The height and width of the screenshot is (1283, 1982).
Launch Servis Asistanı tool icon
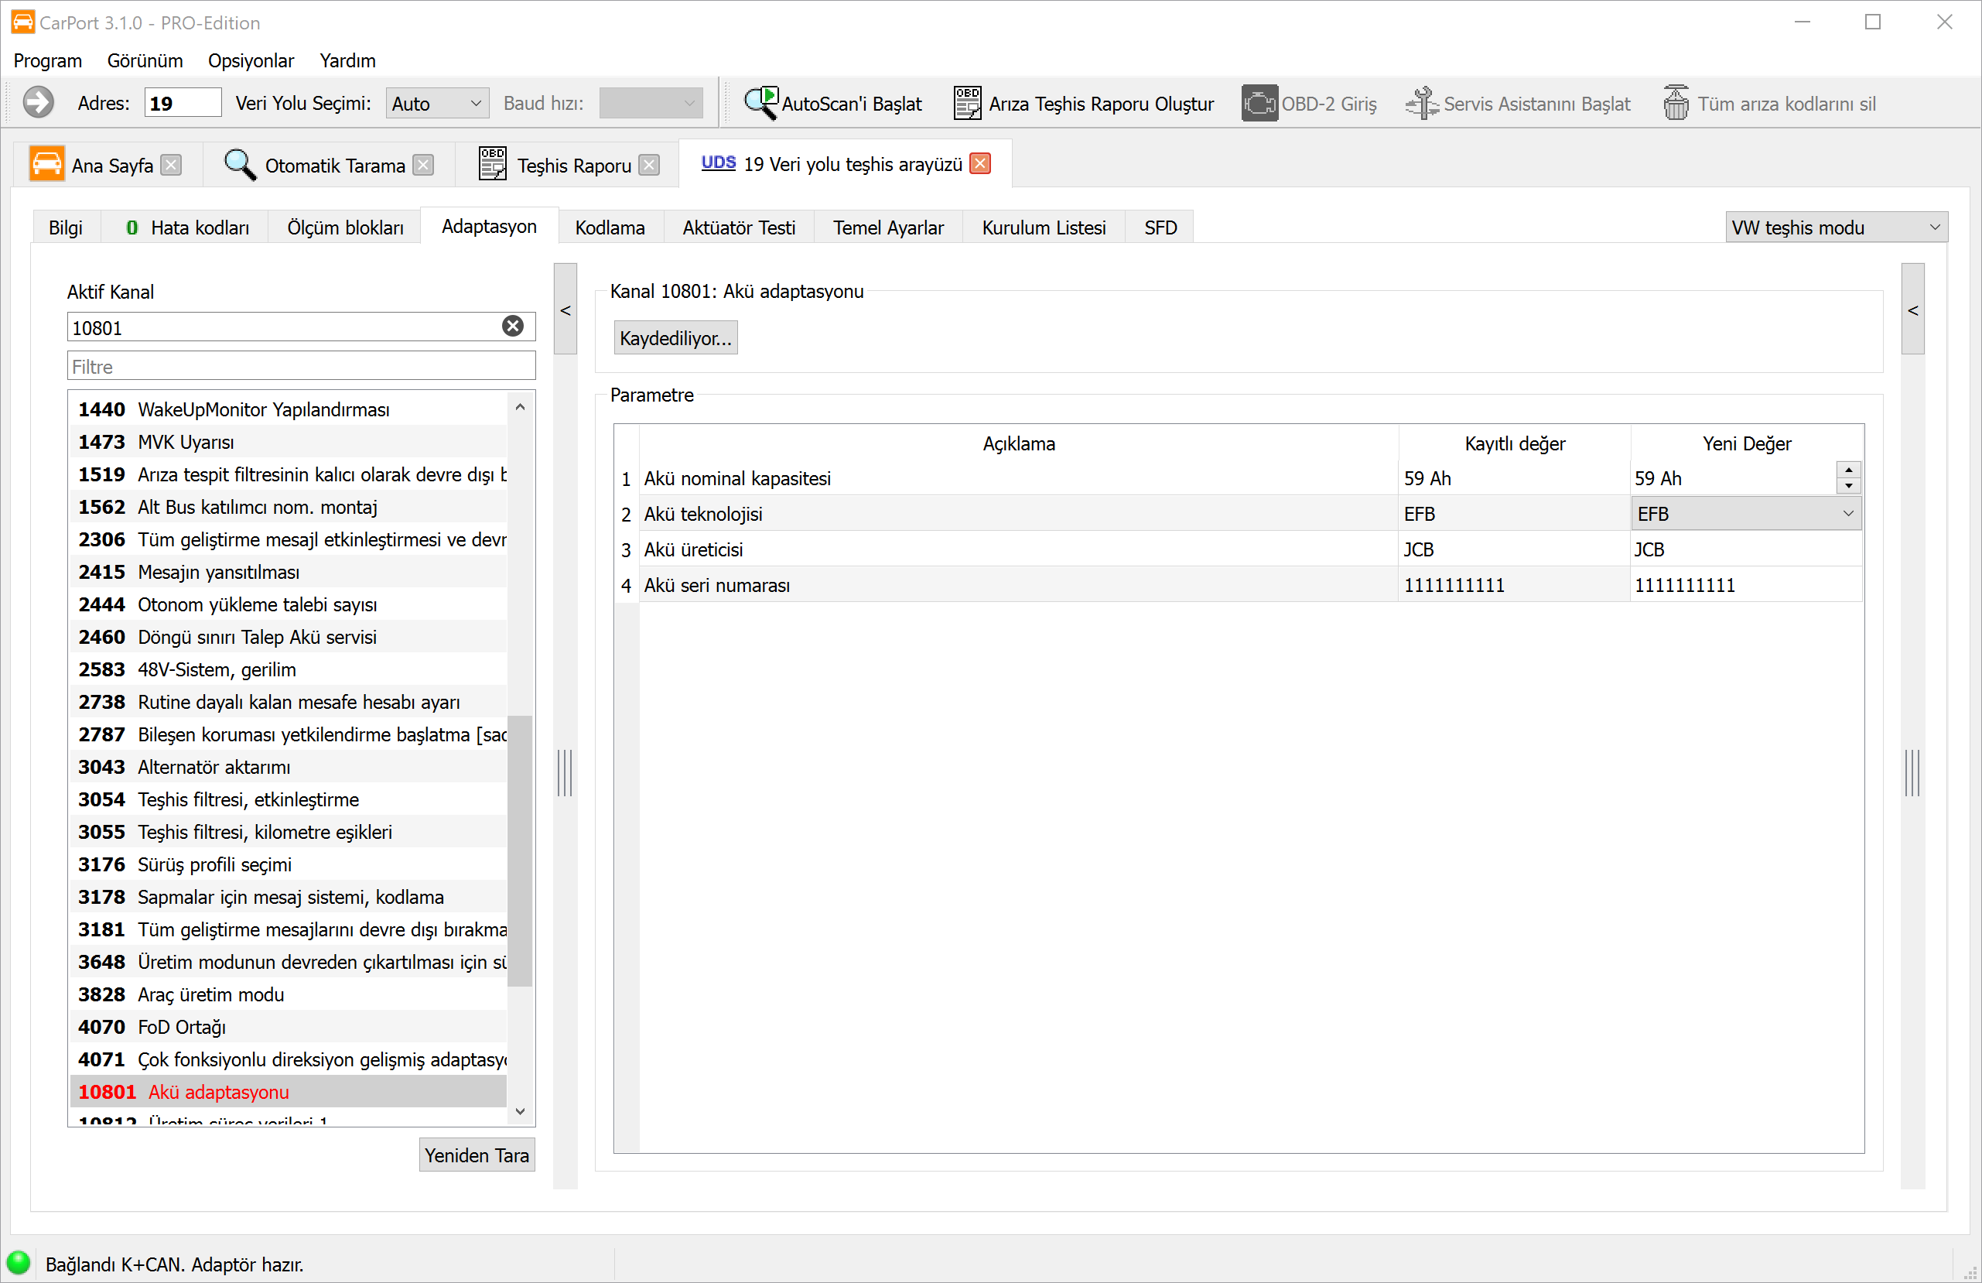click(1422, 102)
